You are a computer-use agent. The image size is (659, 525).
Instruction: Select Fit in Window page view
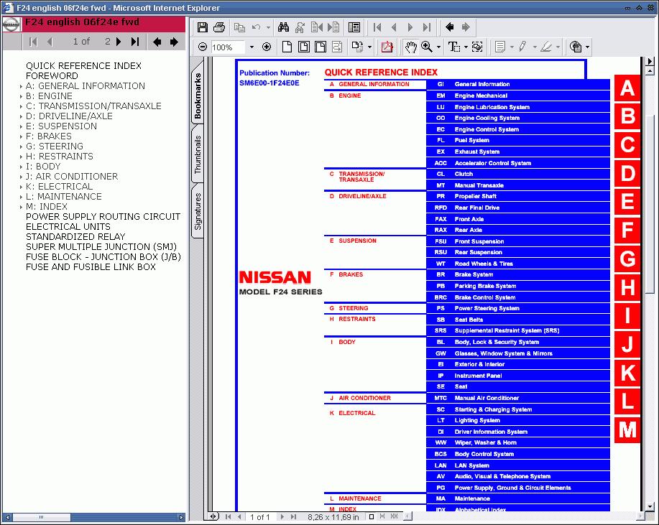pyautogui.click(x=303, y=47)
